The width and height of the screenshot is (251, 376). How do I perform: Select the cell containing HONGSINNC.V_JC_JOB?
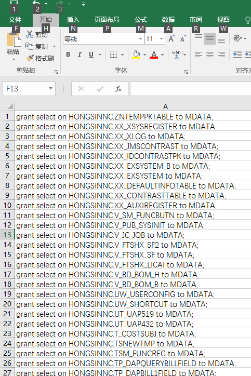click(133, 235)
